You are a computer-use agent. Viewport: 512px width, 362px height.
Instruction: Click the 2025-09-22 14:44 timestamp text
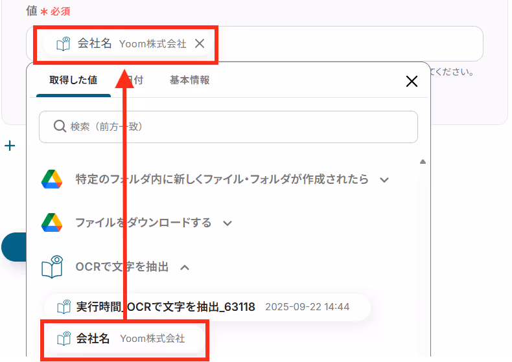pos(307,306)
